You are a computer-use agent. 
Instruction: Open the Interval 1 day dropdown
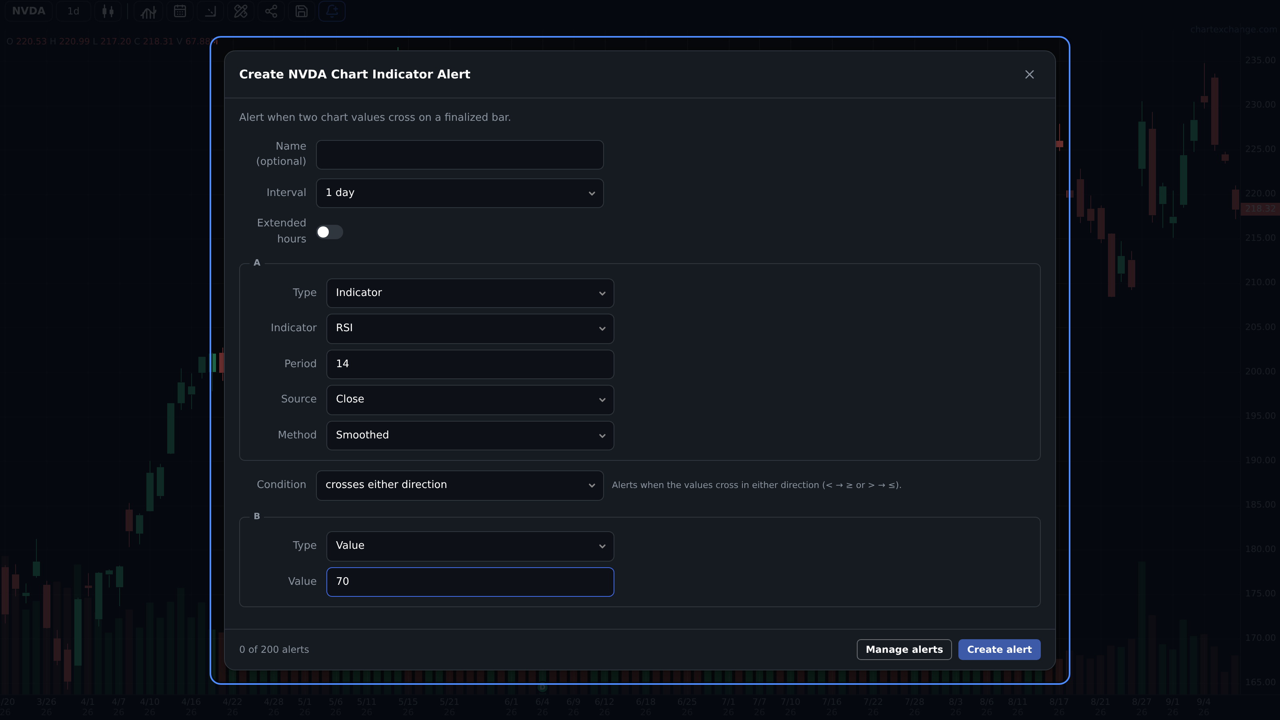click(x=460, y=193)
